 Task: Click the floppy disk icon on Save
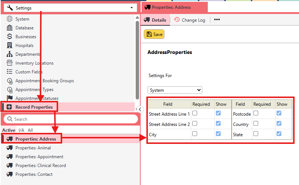pos(149,34)
